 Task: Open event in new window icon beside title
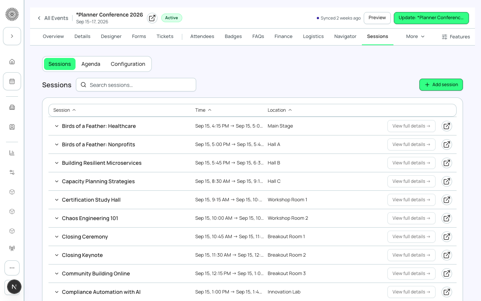pyautogui.click(x=152, y=18)
